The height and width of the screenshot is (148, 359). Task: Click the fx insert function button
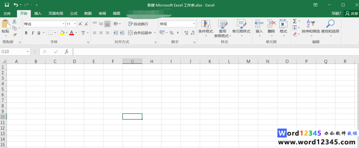pyautogui.click(x=67, y=52)
